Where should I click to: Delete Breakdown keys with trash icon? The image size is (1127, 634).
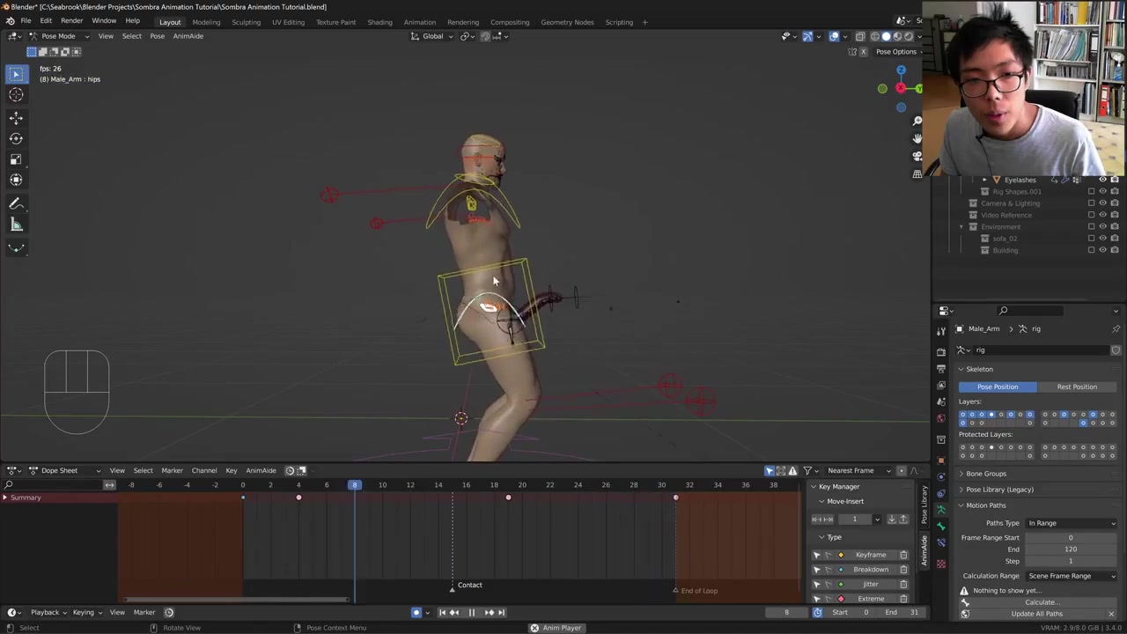pyautogui.click(x=903, y=570)
